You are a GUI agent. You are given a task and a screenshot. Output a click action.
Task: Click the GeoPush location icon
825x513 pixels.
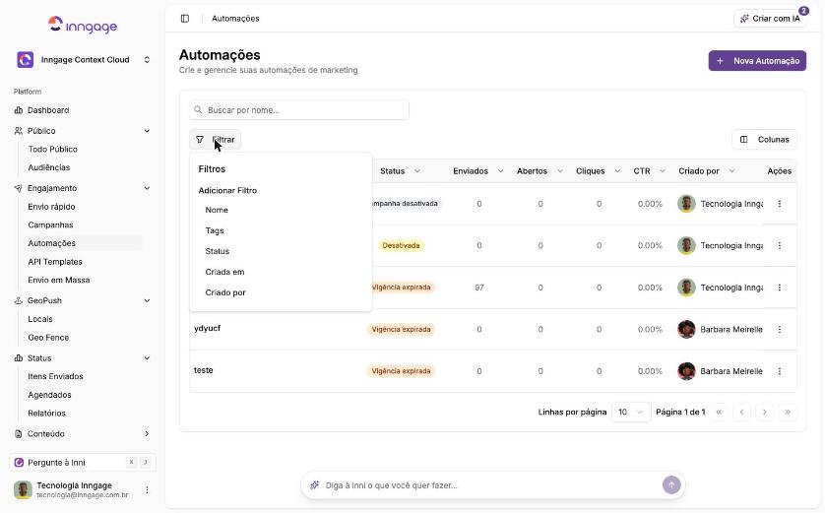click(x=19, y=300)
